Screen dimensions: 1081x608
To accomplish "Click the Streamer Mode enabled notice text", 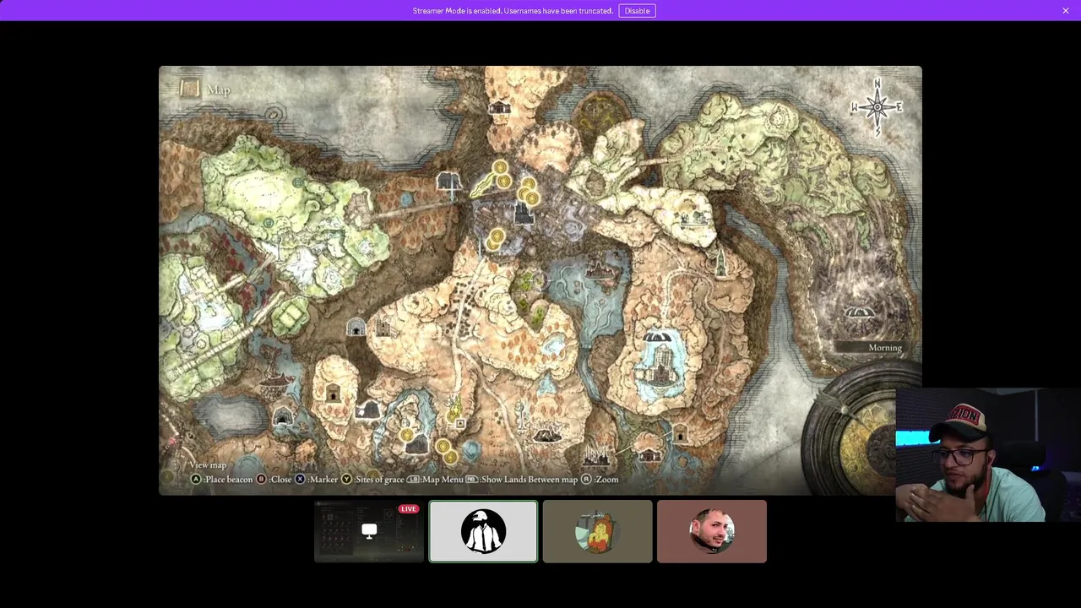I will click(513, 11).
